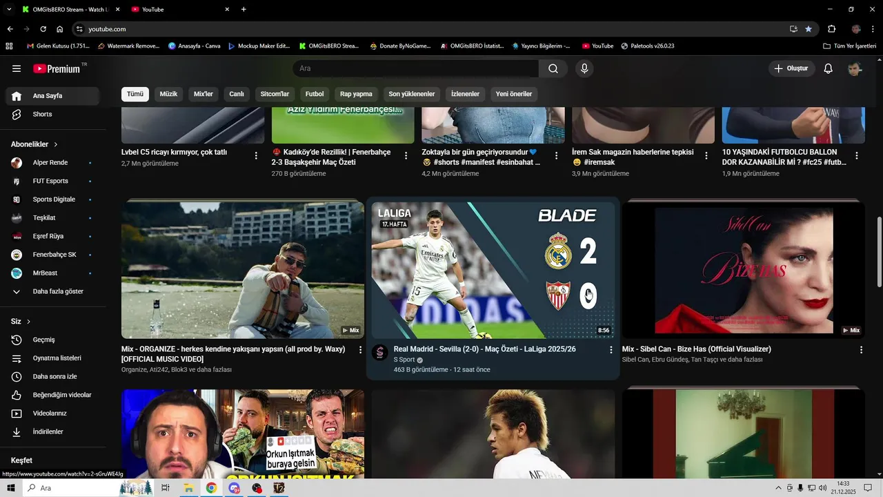
Task: Open S Sport channel avatar
Action: tap(380, 353)
